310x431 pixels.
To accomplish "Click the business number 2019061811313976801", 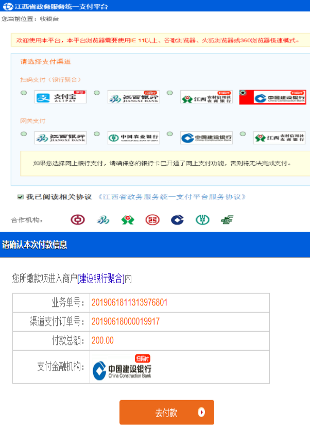I will (129, 302).
